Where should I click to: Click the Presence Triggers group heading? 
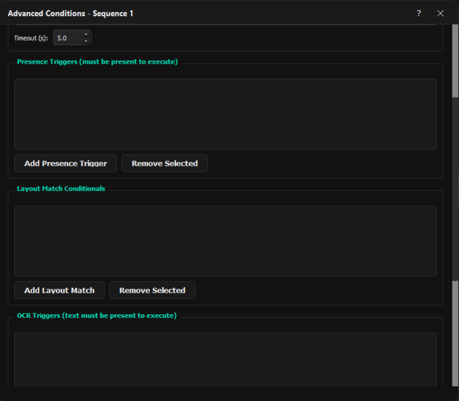pyautogui.click(x=97, y=61)
